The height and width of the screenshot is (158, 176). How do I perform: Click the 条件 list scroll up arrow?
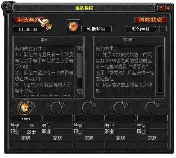[79, 49]
